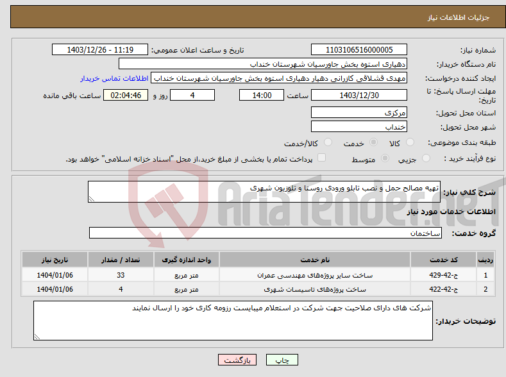This screenshot has width=506, height=377.
Task: Select the متوسط purchase type radio
Action: pyautogui.click(x=385, y=158)
